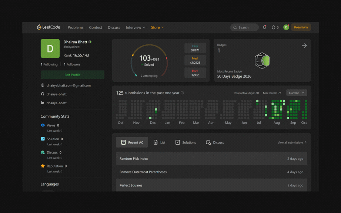Click the solved problems progress ring

tap(149, 61)
